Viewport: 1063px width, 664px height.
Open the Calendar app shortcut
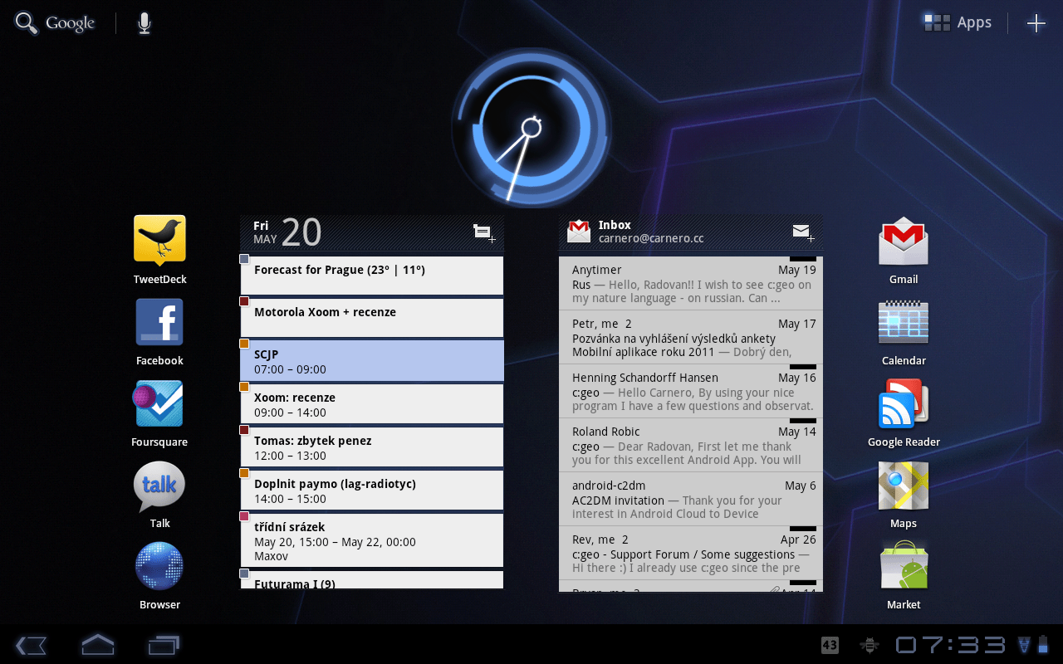[904, 323]
